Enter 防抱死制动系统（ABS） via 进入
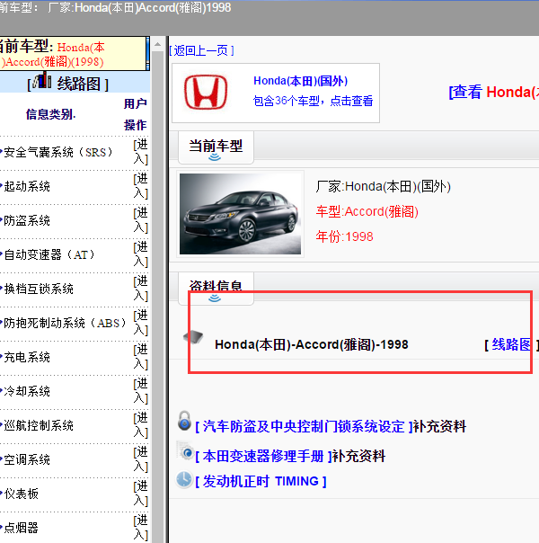The height and width of the screenshot is (543, 539). coord(140,323)
